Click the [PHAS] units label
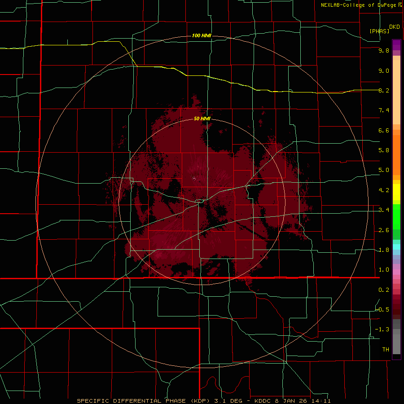404x404 pixels. 379,31
